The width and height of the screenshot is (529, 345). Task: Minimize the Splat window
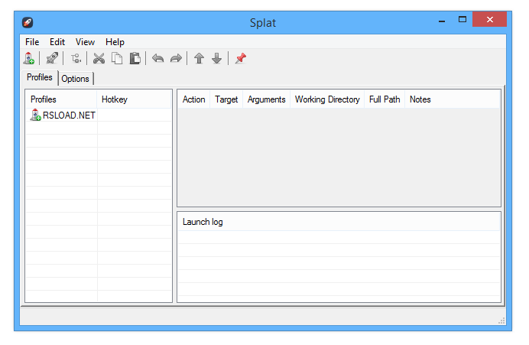coord(442,21)
